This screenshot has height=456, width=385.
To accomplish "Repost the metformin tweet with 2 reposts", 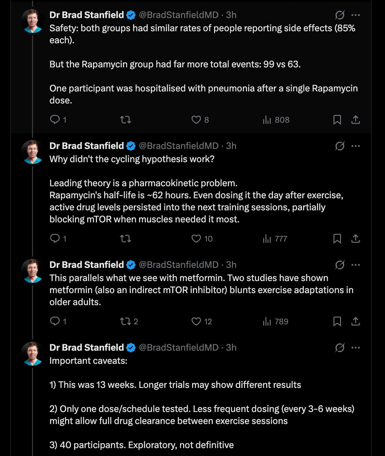I will [125, 321].
